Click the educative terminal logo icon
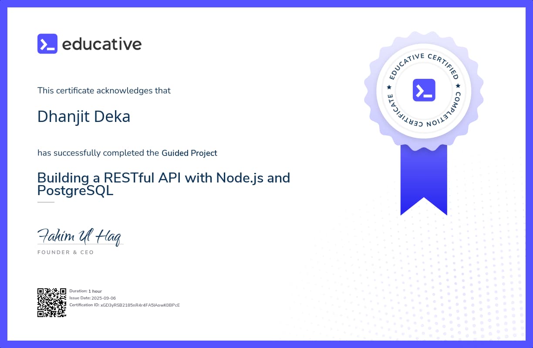The image size is (533, 348). tap(47, 44)
